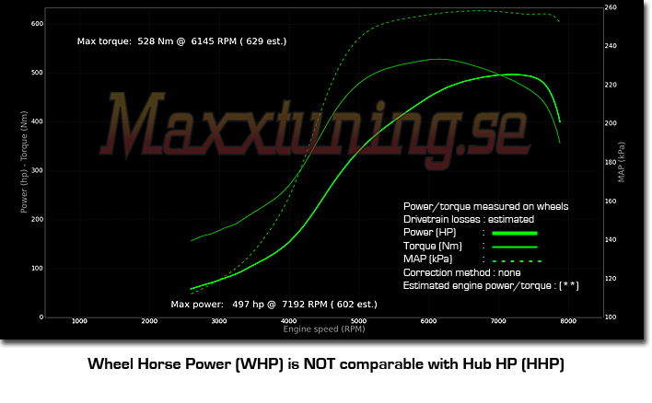Click the 4000 RPM x-axis tick label
The width and height of the screenshot is (652, 403).
[289, 321]
